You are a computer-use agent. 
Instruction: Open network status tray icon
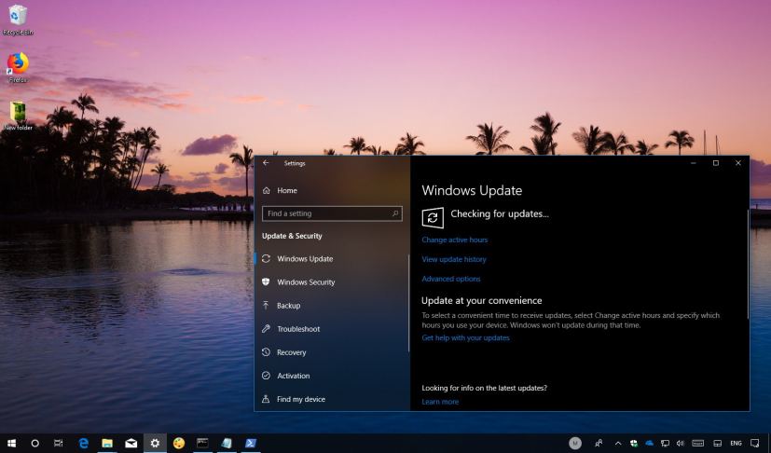pos(665,443)
